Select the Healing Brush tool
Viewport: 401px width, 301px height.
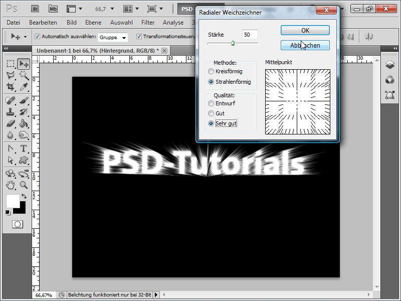click(x=11, y=100)
